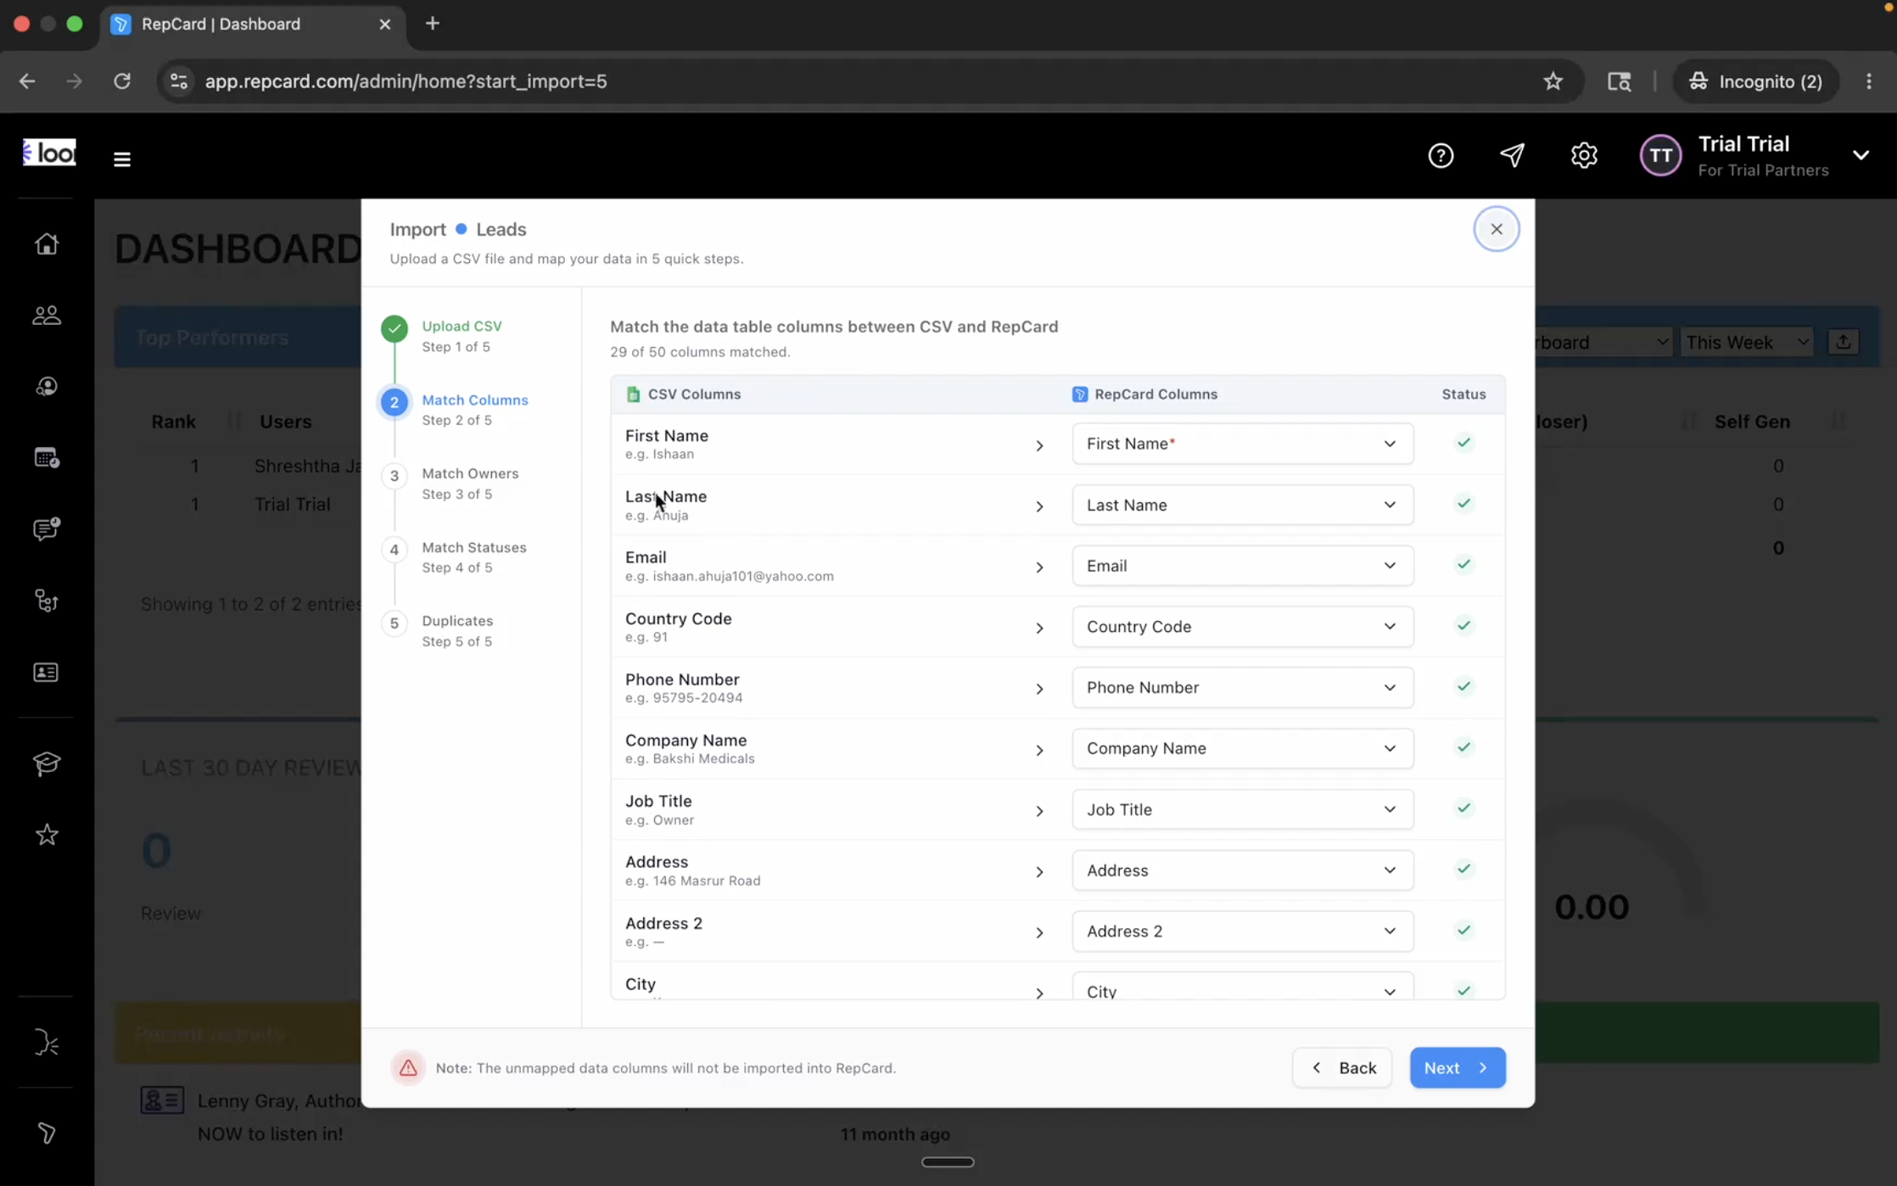This screenshot has width=1897, height=1186.
Task: Open the contact card icon in sidebar
Action: pos(47,673)
